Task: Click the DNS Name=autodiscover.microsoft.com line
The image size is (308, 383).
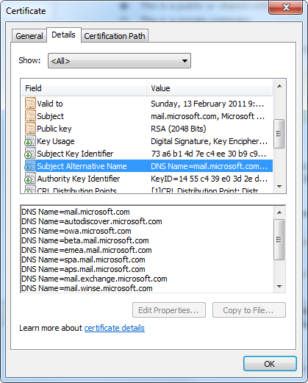Action: 92,221
